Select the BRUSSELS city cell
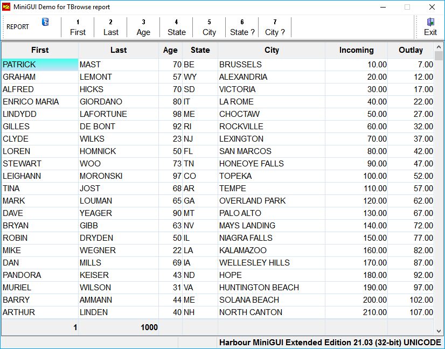445x349 pixels. (x=272, y=65)
